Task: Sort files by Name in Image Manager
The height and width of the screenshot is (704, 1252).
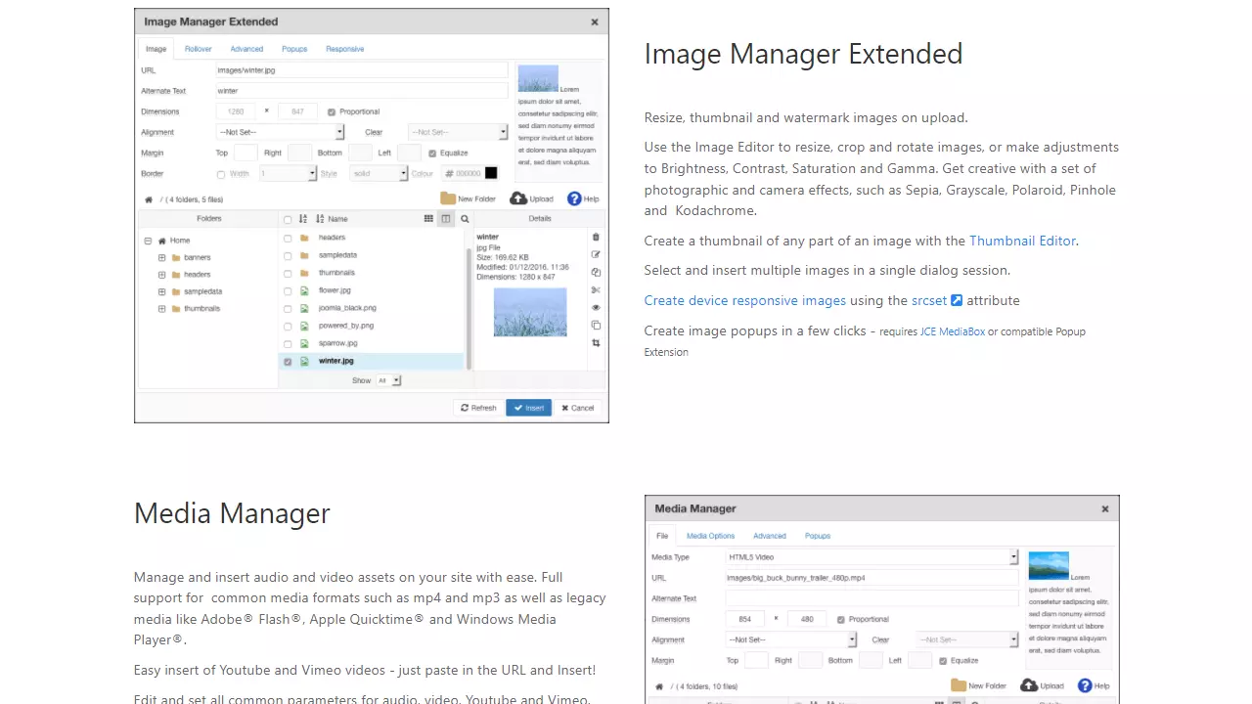Action: click(333, 219)
